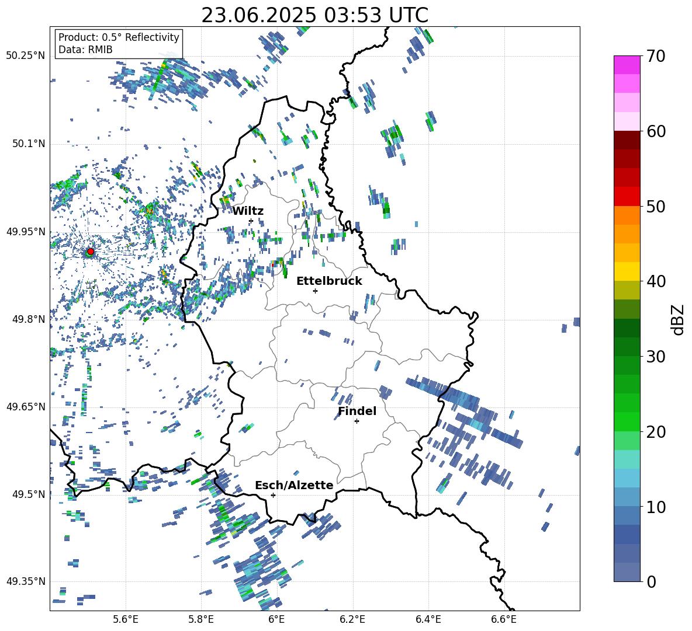This screenshot has height=631, width=692.
Task: Click the Wiltz city label
Action: pyautogui.click(x=248, y=211)
